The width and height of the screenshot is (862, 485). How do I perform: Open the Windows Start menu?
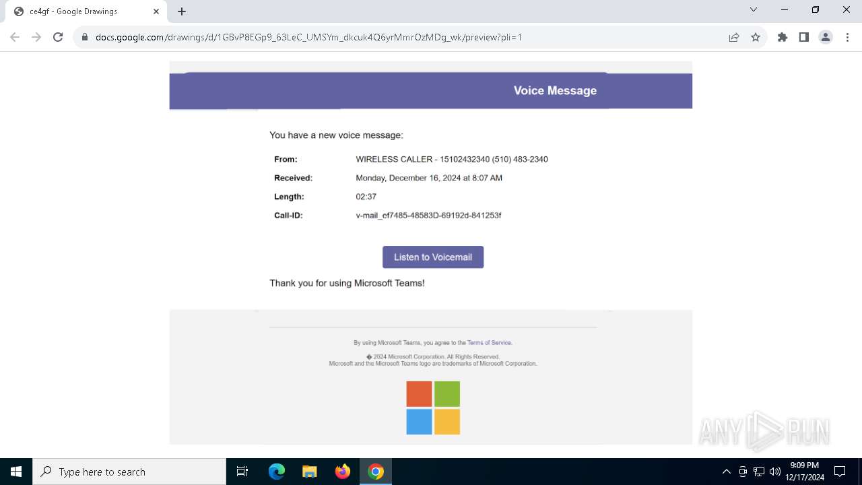tap(16, 472)
